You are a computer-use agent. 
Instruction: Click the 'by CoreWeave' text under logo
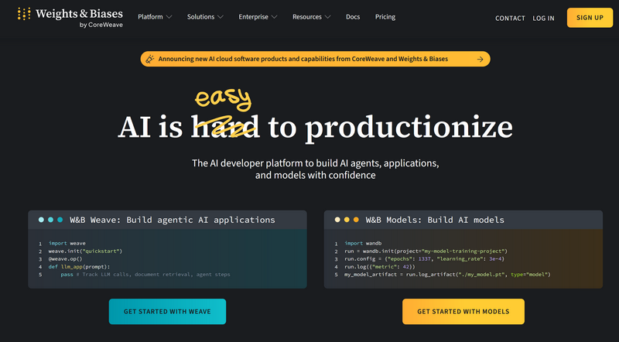tap(101, 25)
